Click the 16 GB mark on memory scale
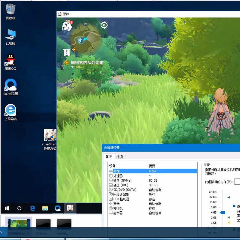 pos(213,202)
